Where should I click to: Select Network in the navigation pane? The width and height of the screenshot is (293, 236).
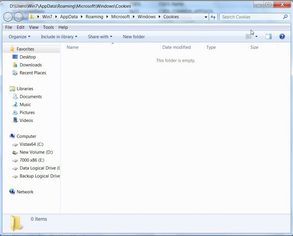(x=25, y=192)
